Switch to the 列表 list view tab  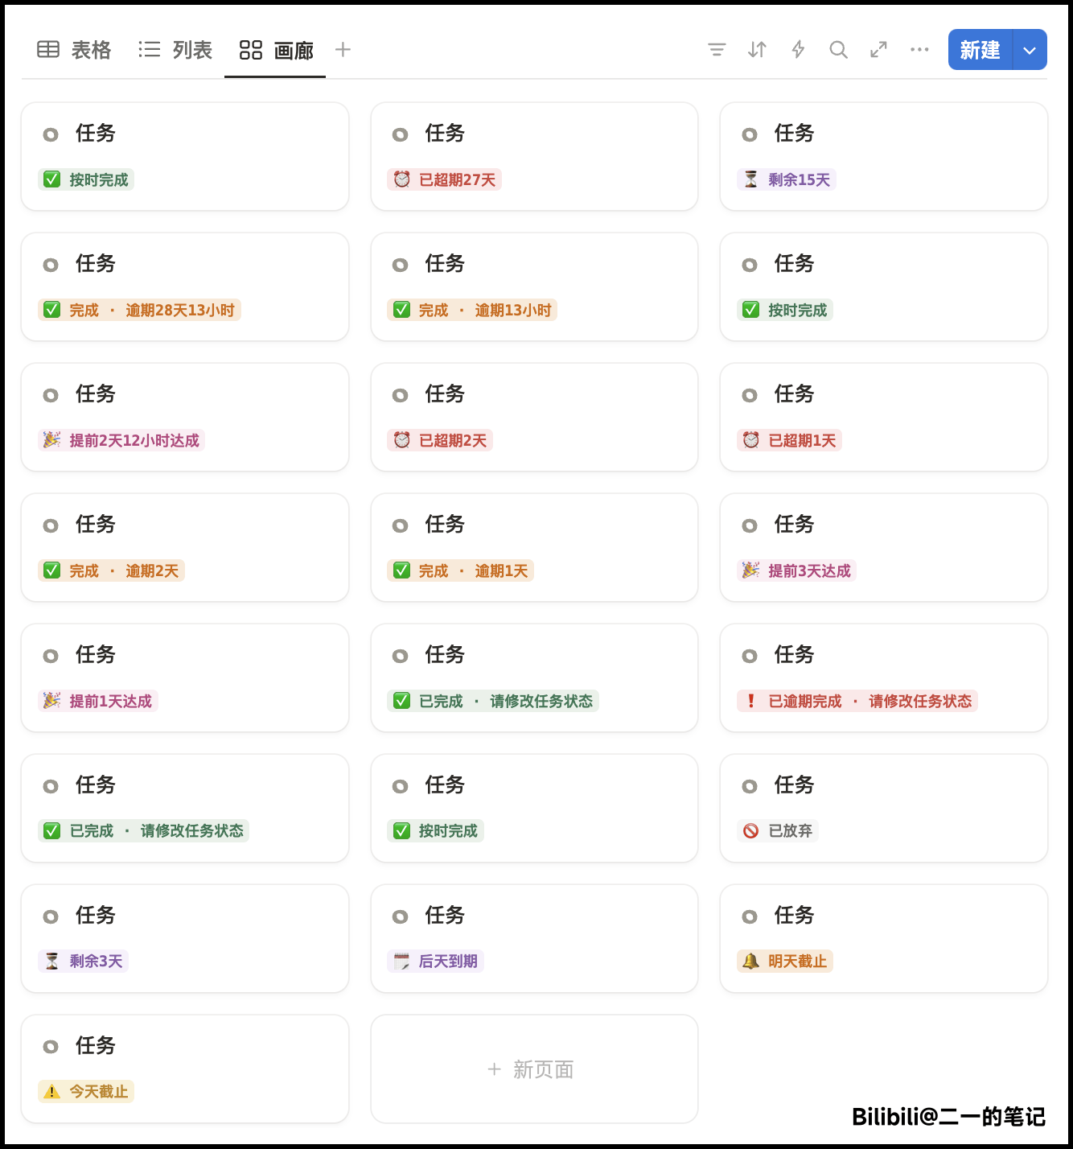click(175, 50)
